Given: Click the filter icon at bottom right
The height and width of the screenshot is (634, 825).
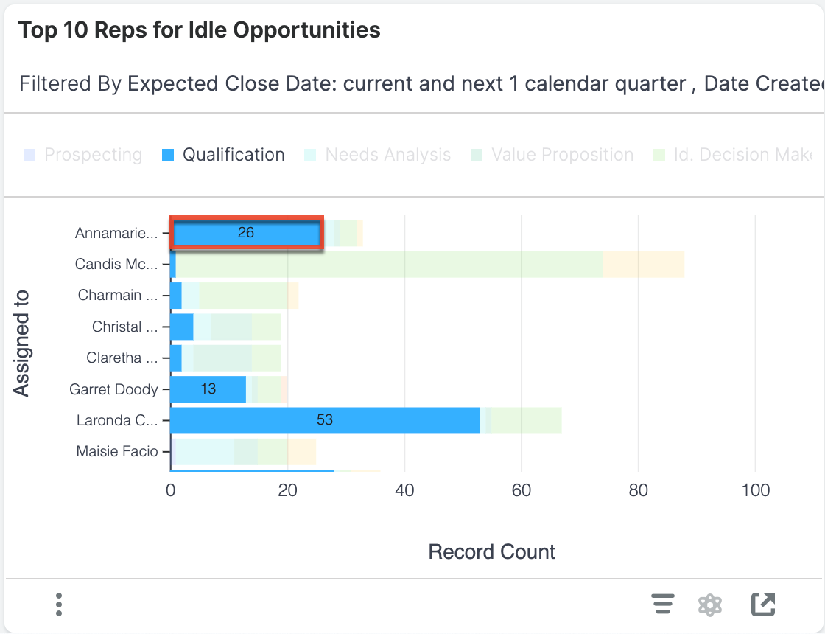Looking at the screenshot, I should (662, 604).
